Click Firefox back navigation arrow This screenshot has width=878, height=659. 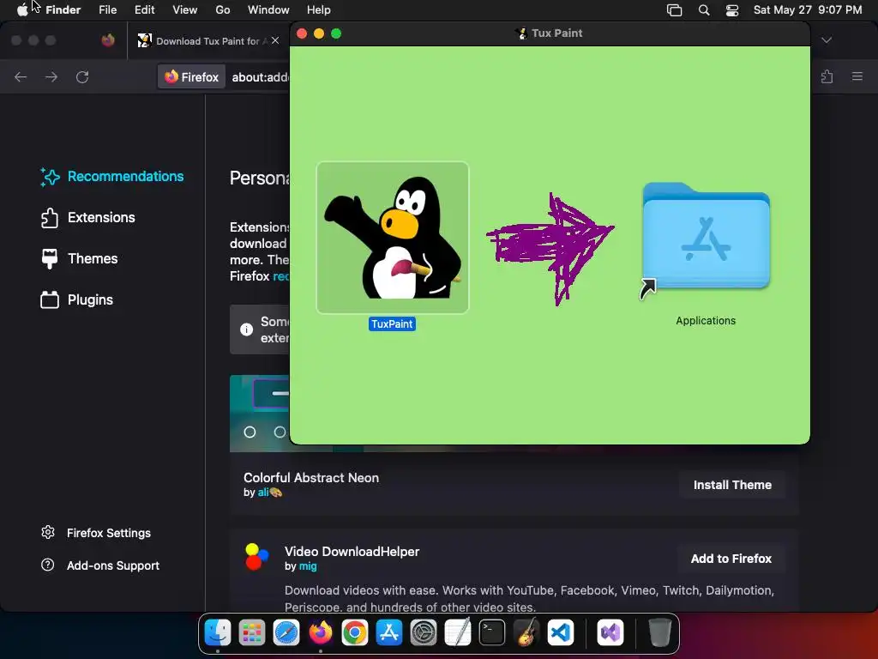click(21, 76)
